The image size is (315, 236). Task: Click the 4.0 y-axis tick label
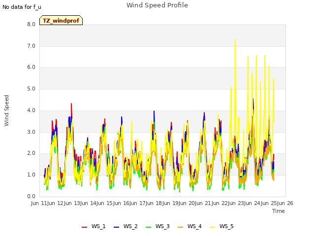31,110
